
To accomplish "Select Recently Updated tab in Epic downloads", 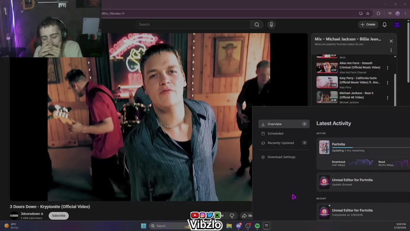I will click(284, 143).
